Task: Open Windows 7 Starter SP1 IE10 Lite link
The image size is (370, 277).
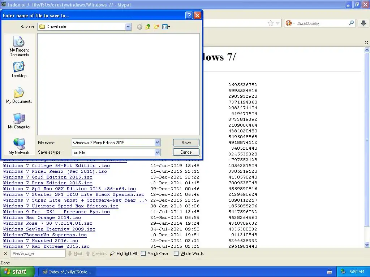Action: 74,194
